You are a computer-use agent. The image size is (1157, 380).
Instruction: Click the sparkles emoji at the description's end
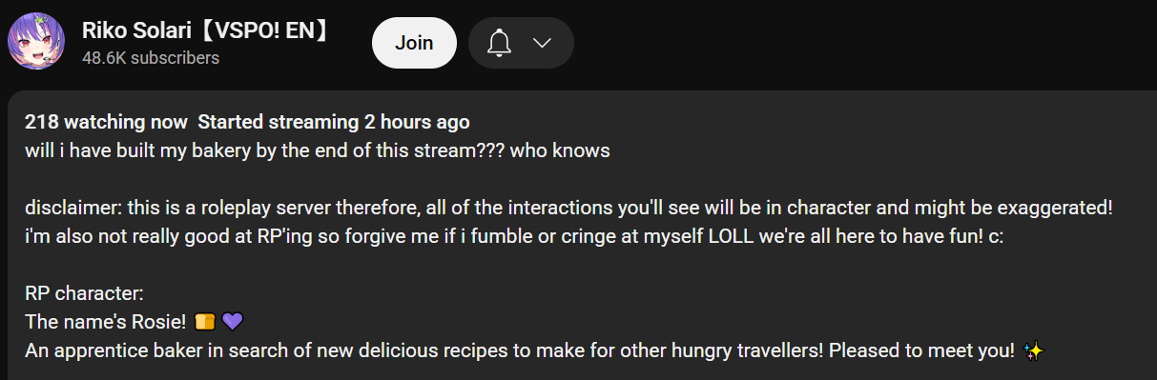1033,350
